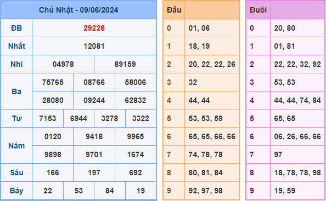Click the Đuôi cell "44, 44, 74, 84"
This screenshot has width=326, height=201.
[x=297, y=100]
